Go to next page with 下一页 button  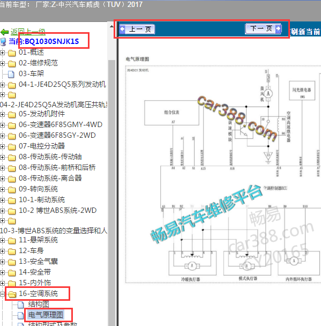263,28
